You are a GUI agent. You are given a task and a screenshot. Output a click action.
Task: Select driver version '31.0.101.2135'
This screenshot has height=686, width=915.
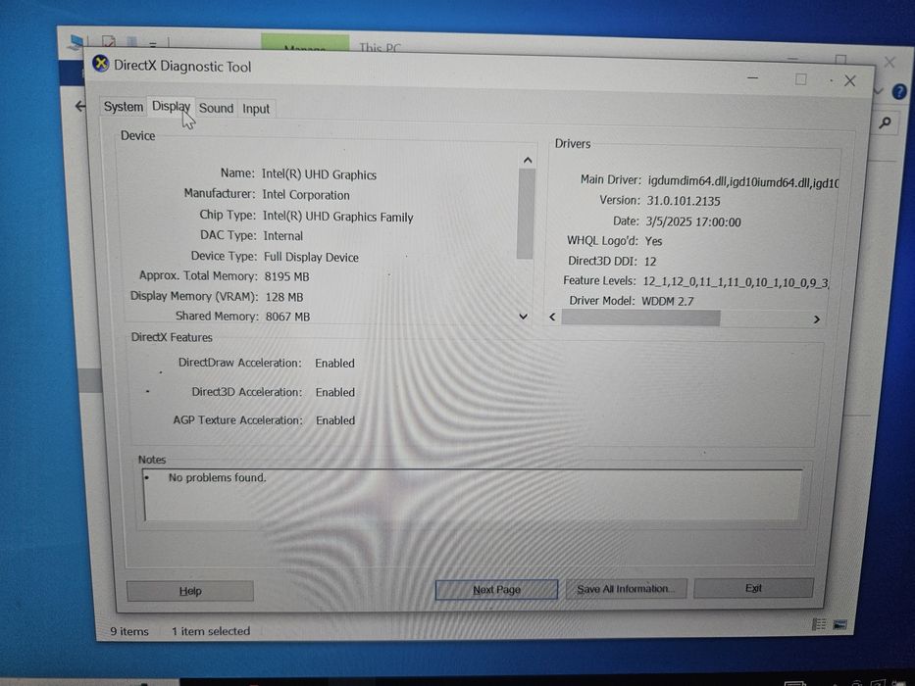pos(684,201)
